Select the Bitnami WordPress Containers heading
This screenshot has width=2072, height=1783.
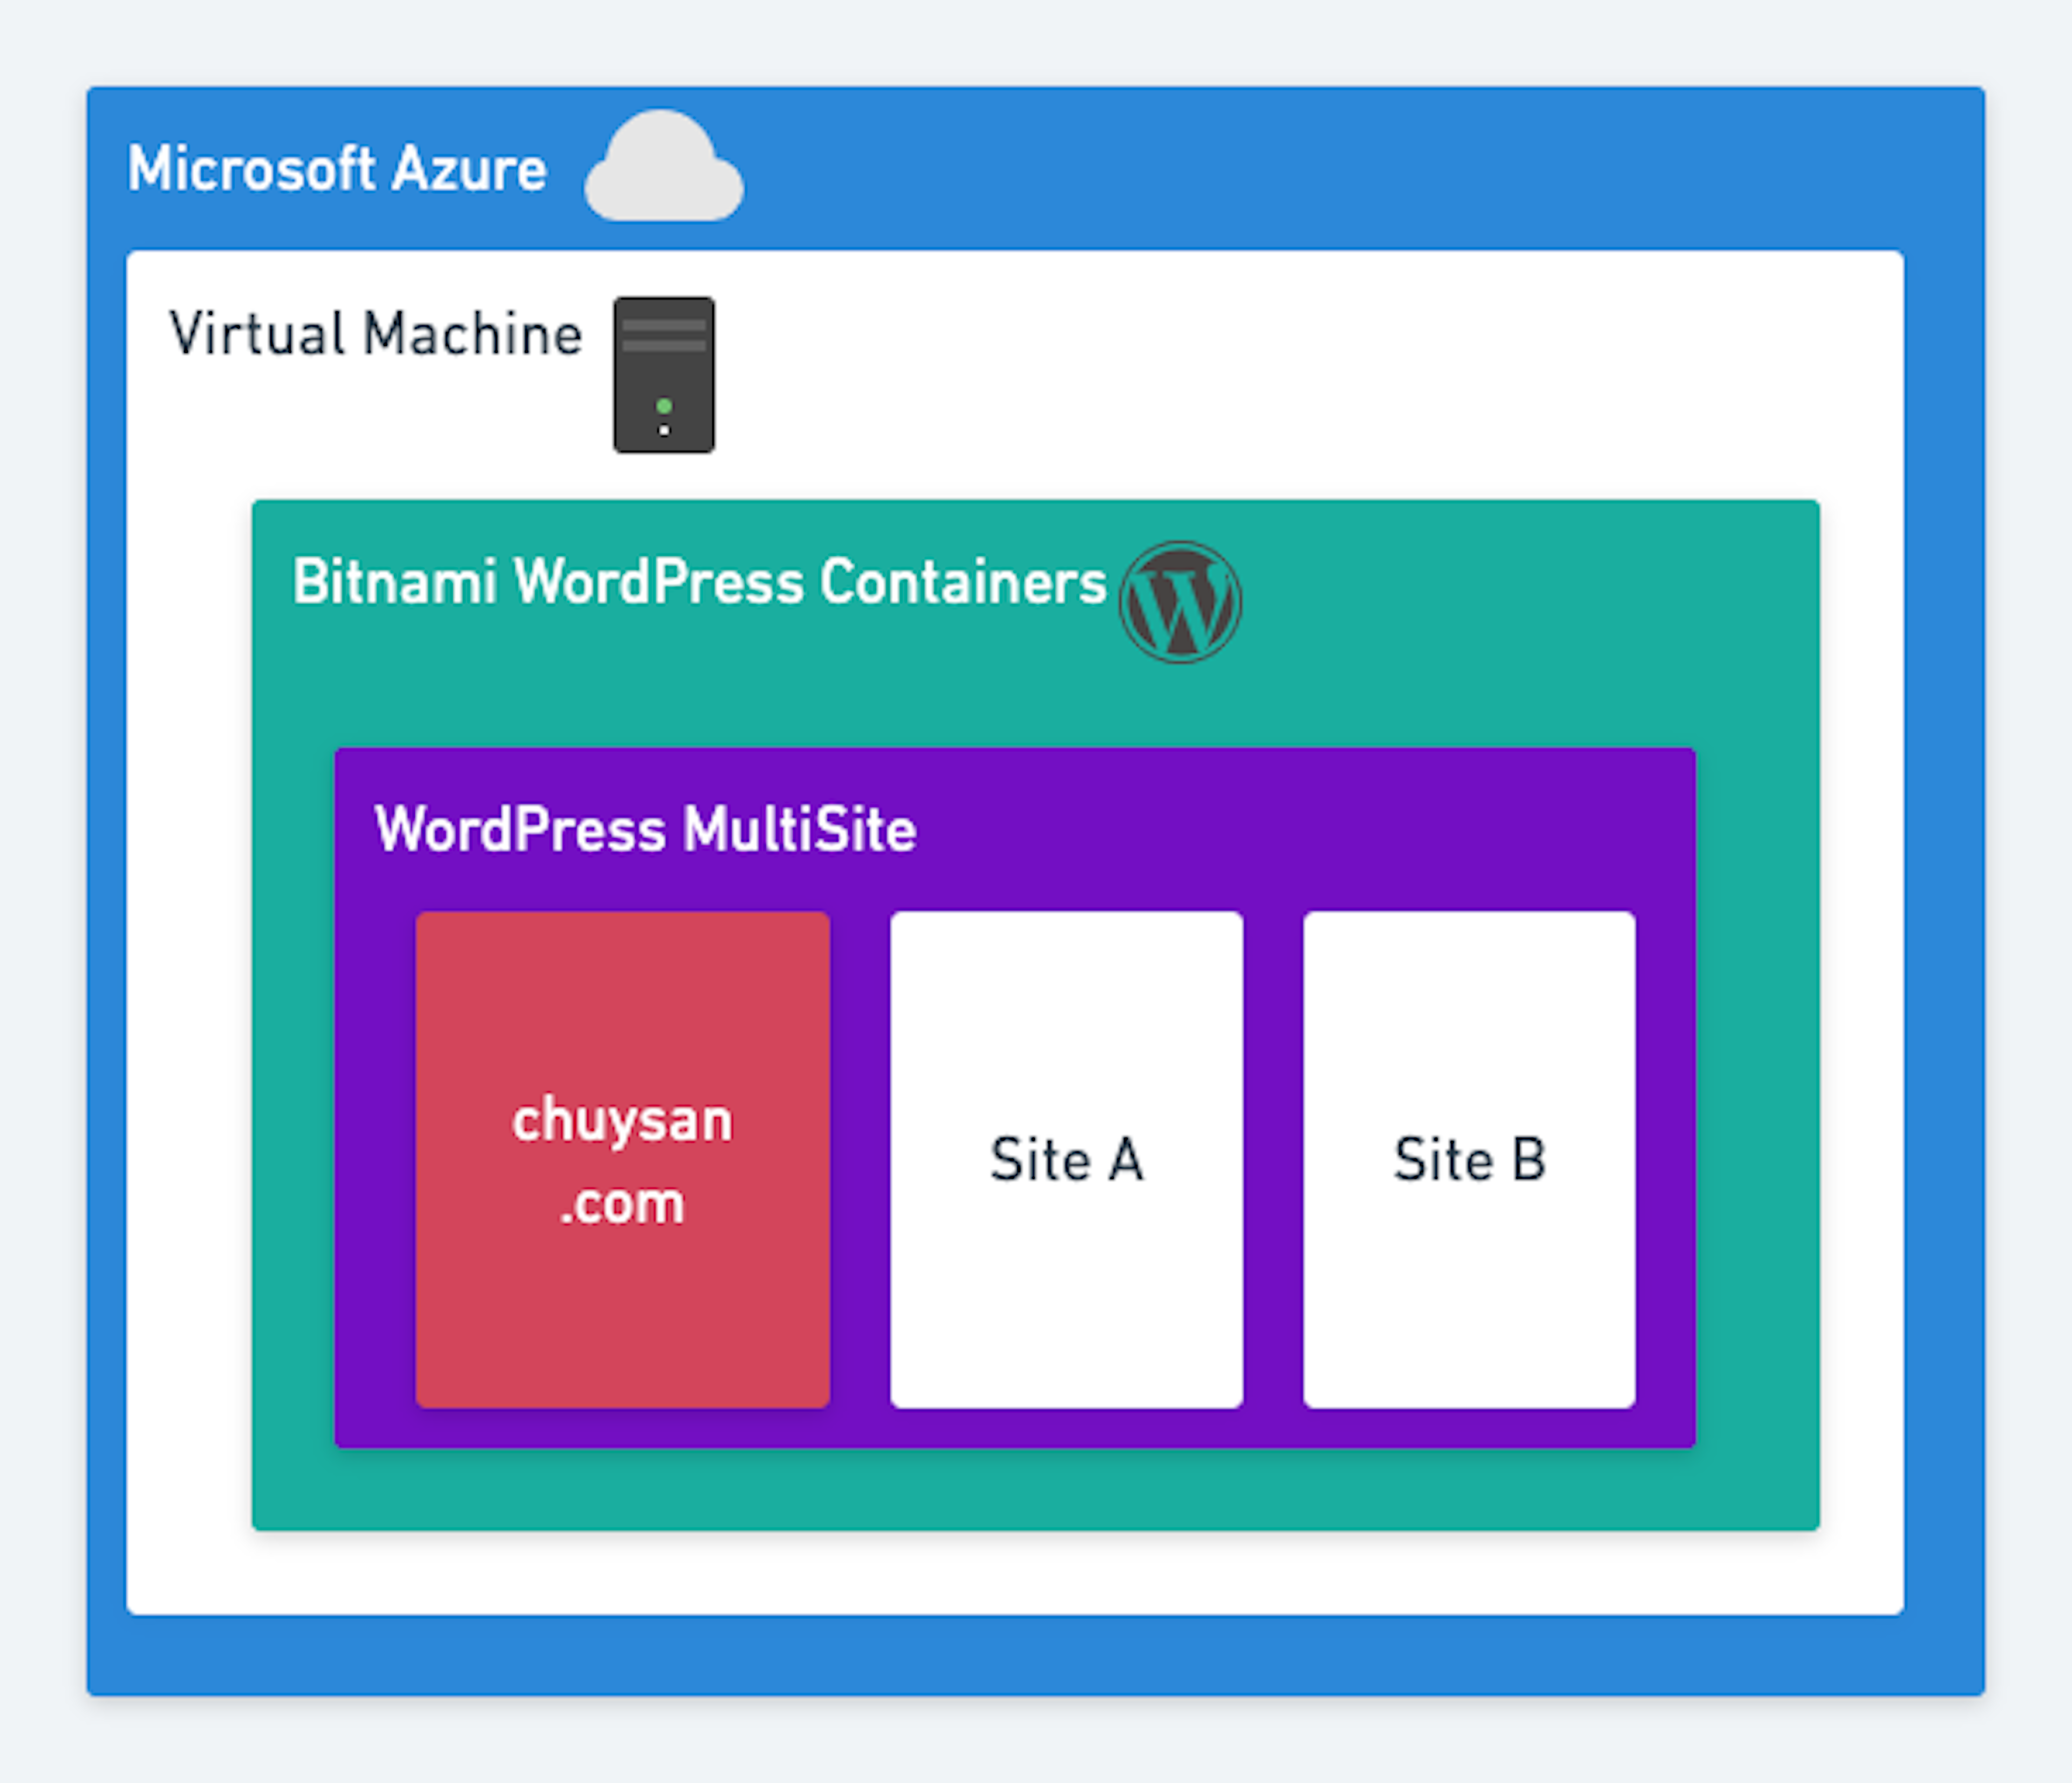pos(699,581)
